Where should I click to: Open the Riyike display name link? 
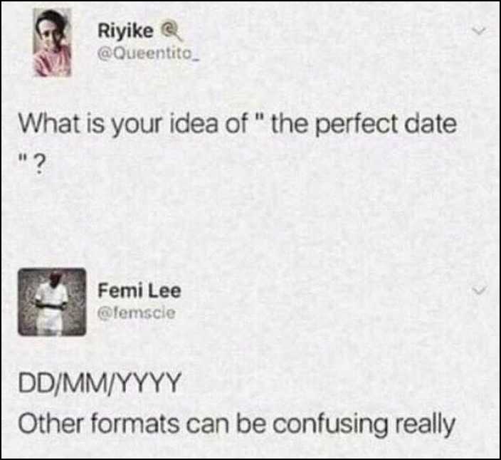[x=125, y=31]
